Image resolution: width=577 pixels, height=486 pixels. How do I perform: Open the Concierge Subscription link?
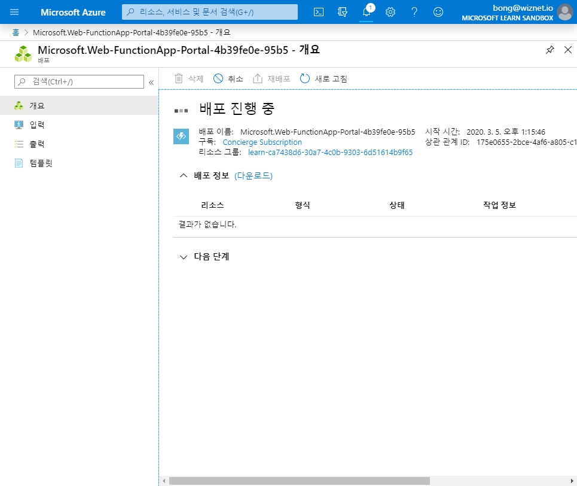(262, 142)
